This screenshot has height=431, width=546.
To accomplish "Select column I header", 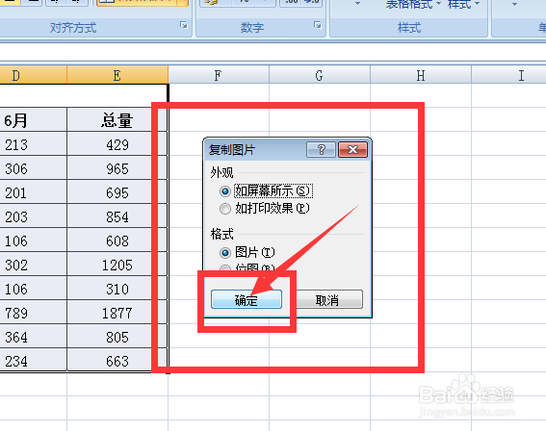I will (x=508, y=75).
